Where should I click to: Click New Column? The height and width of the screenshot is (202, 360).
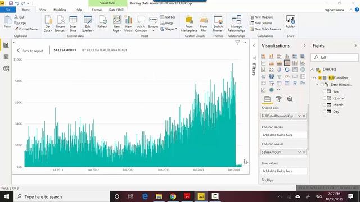coord(261,23)
